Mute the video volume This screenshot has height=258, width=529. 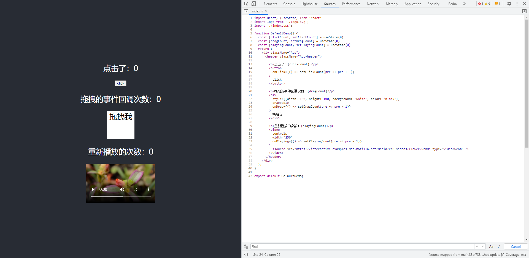pyautogui.click(x=122, y=189)
